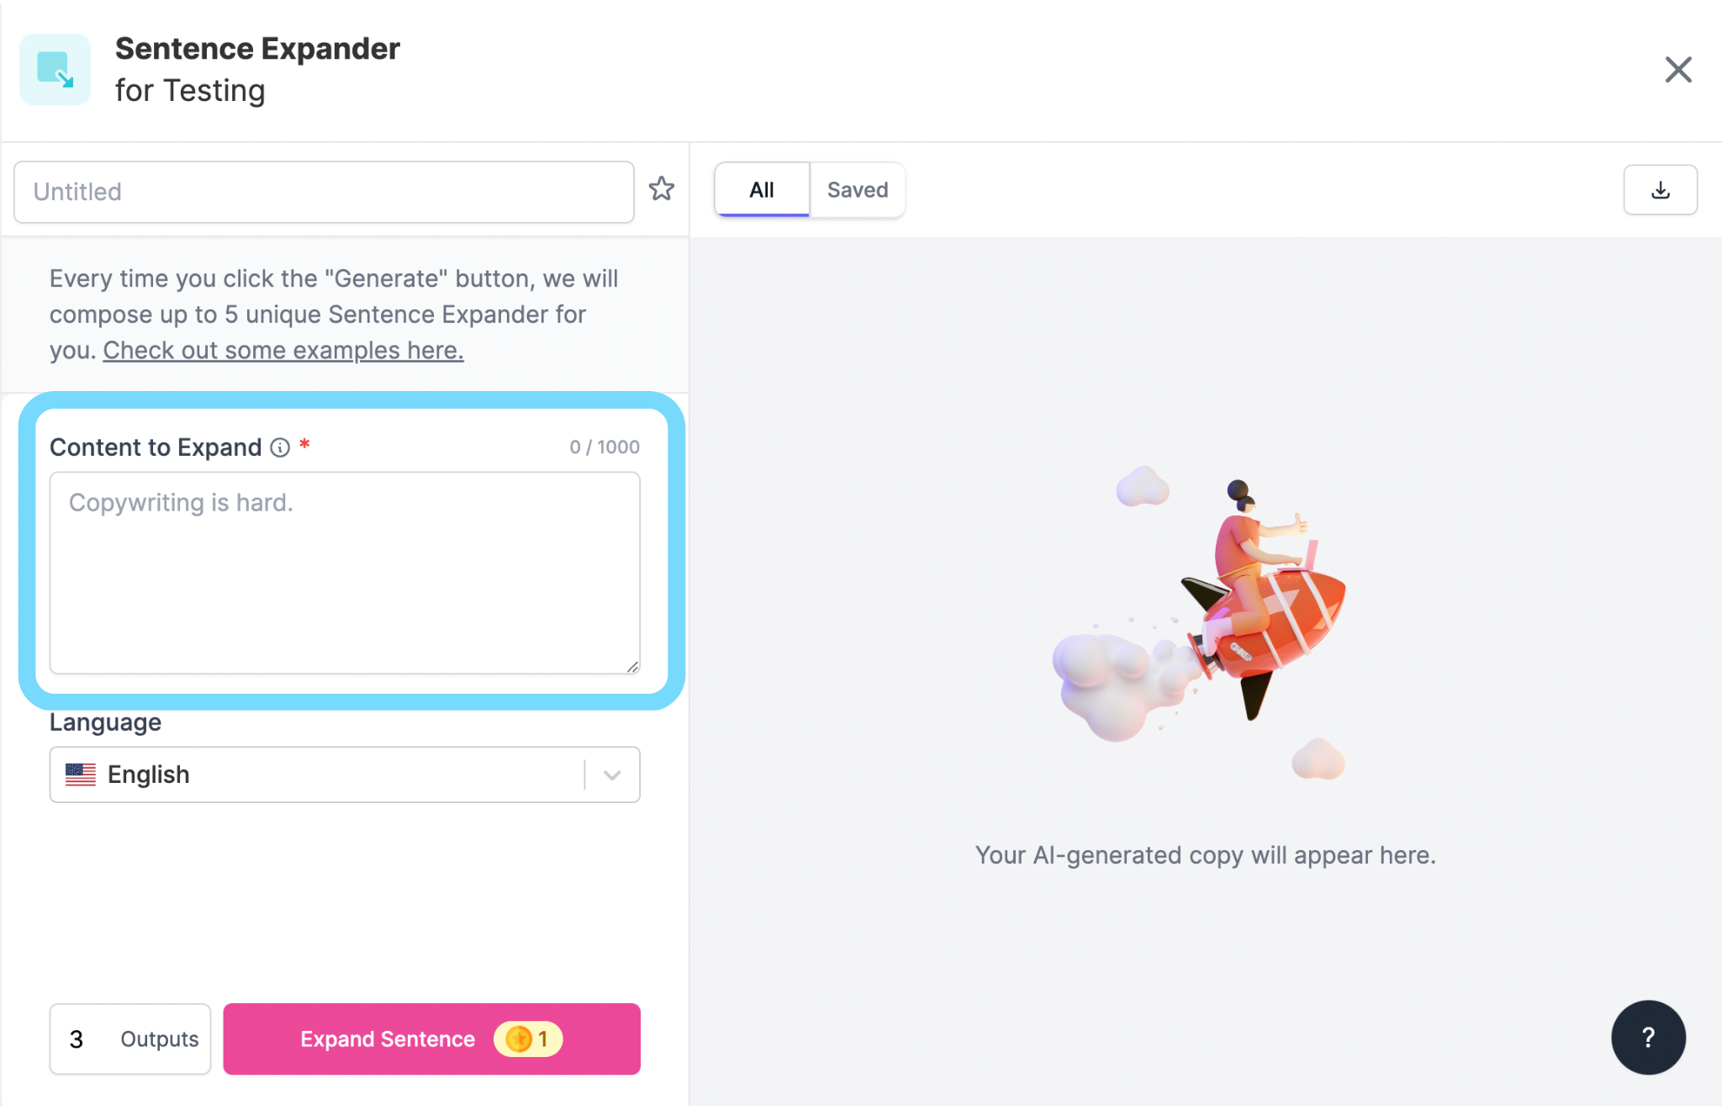Click the gold coin credit badge

[528, 1039]
